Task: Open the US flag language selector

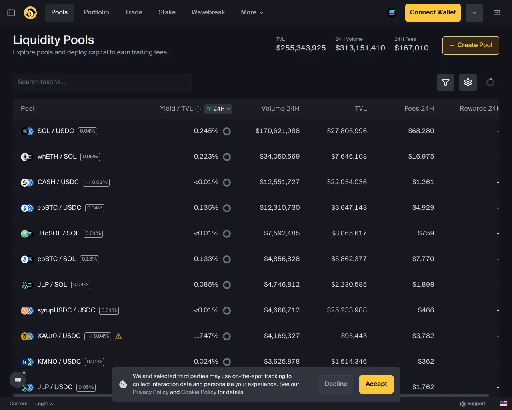Action: pos(504,404)
